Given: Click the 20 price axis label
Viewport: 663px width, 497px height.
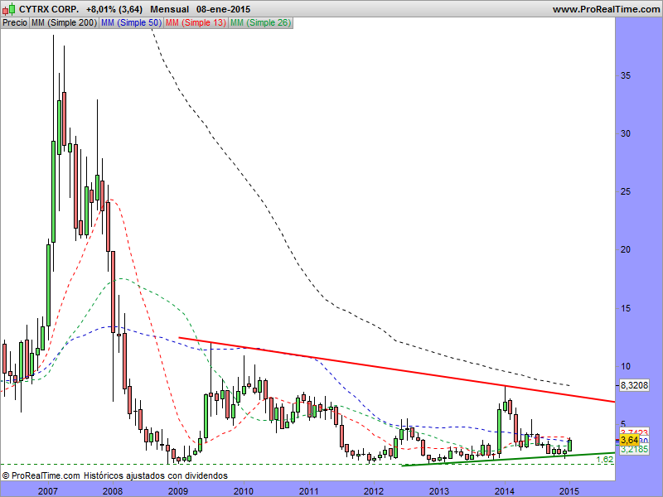Looking at the screenshot, I should point(626,250).
